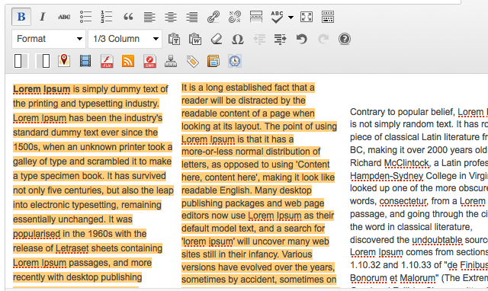Click the clock schedule icon
Screen dimensions: 488x291
[x=235, y=61]
